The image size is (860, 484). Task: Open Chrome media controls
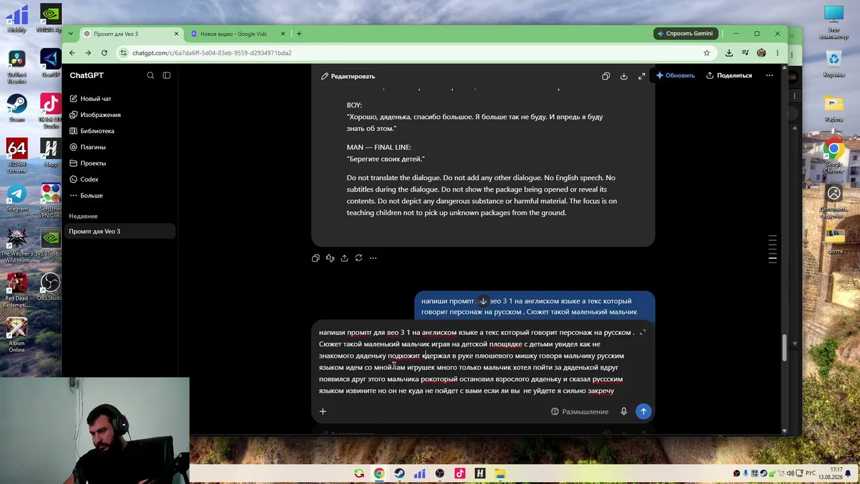745,53
